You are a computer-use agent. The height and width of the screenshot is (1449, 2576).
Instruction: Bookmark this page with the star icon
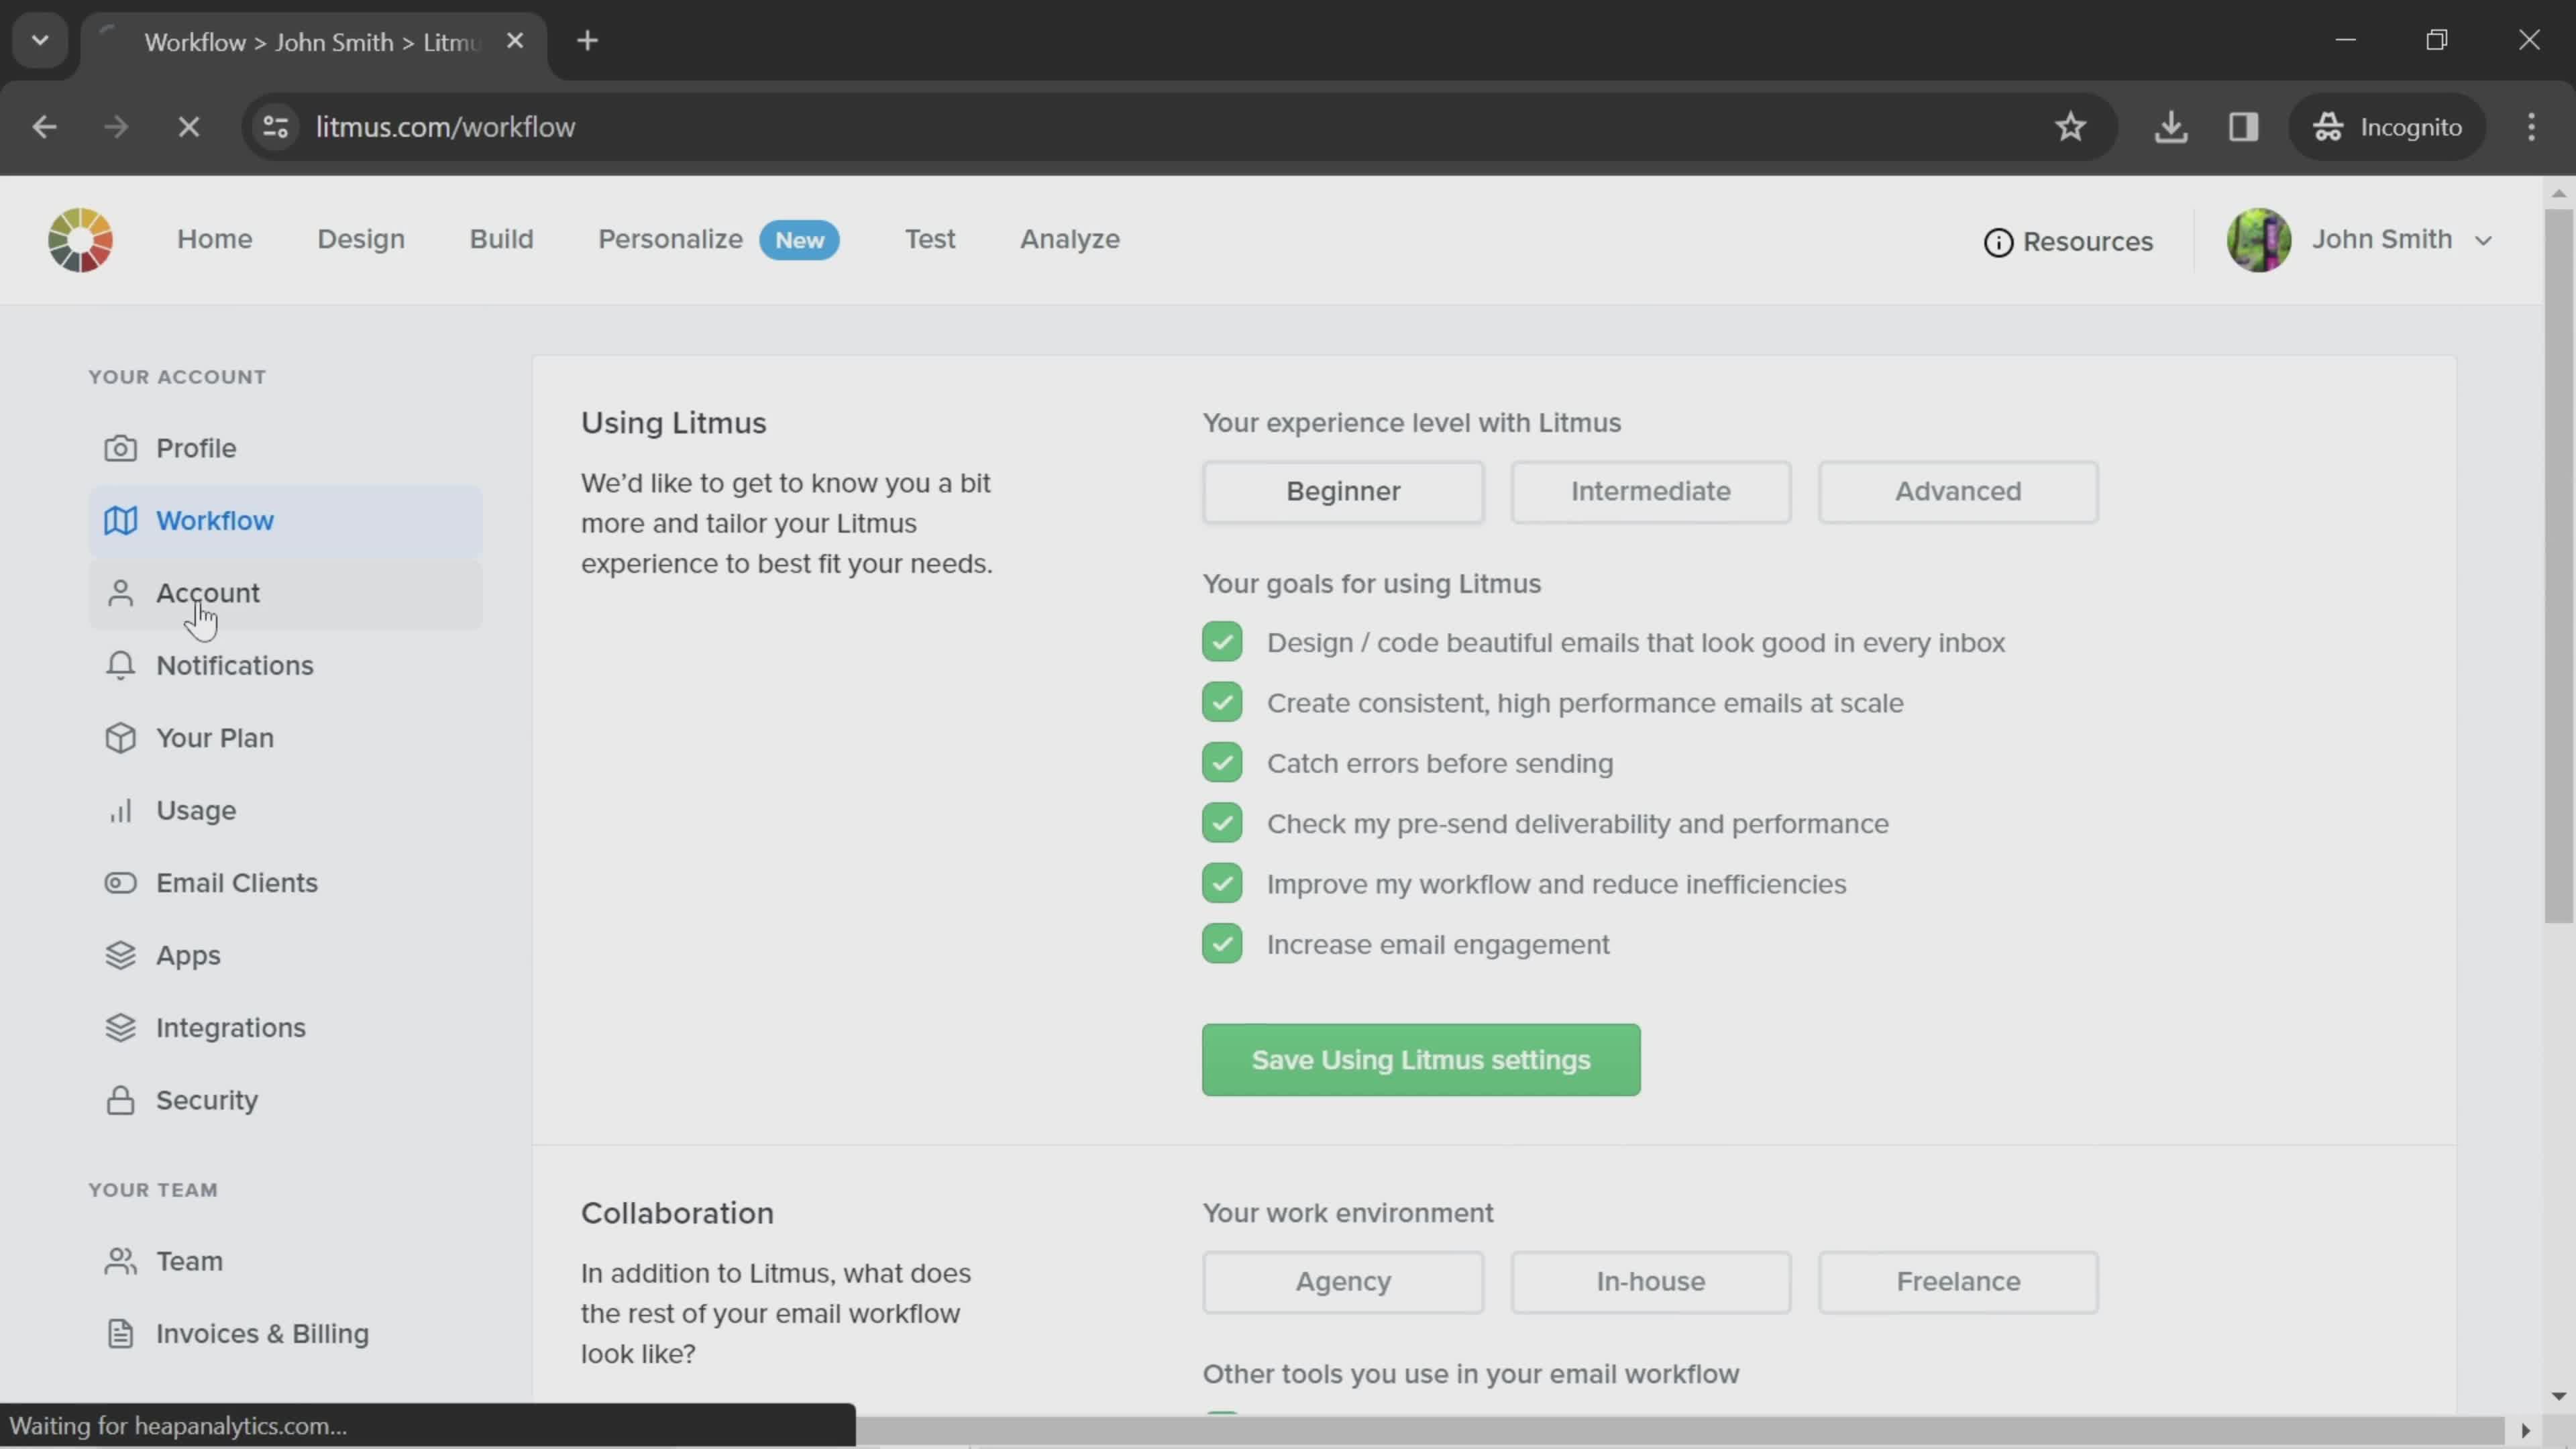(x=2070, y=127)
